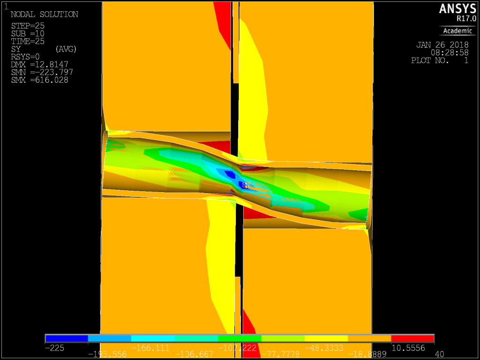This screenshot has height=360, width=480.
Task: Select the cyan band in the color legend
Action: coord(153,338)
